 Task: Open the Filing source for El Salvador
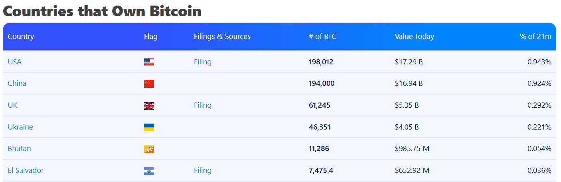[203, 170]
